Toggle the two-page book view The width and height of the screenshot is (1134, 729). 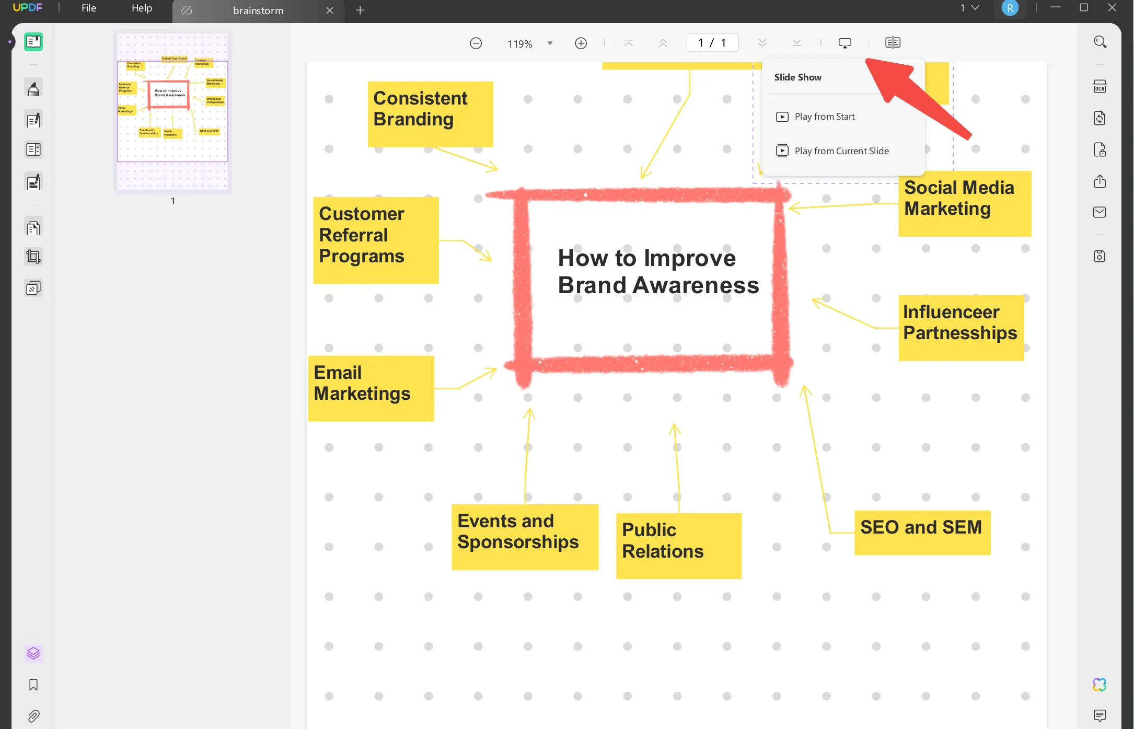[x=892, y=42]
